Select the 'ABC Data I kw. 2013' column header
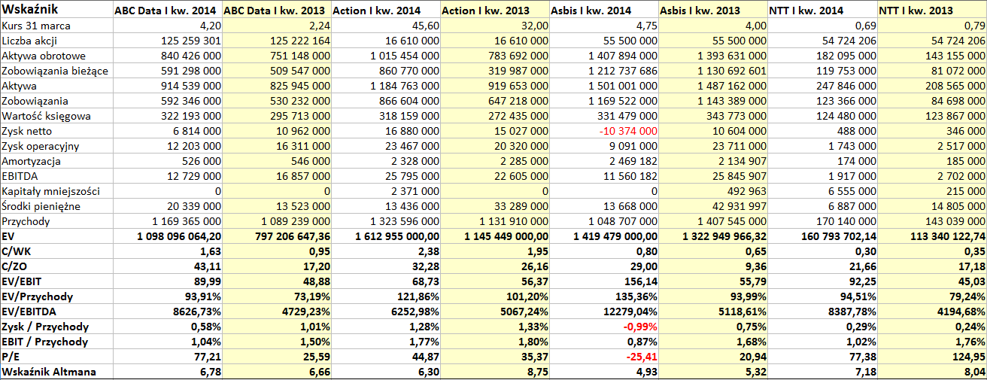987x380 pixels. click(276, 11)
